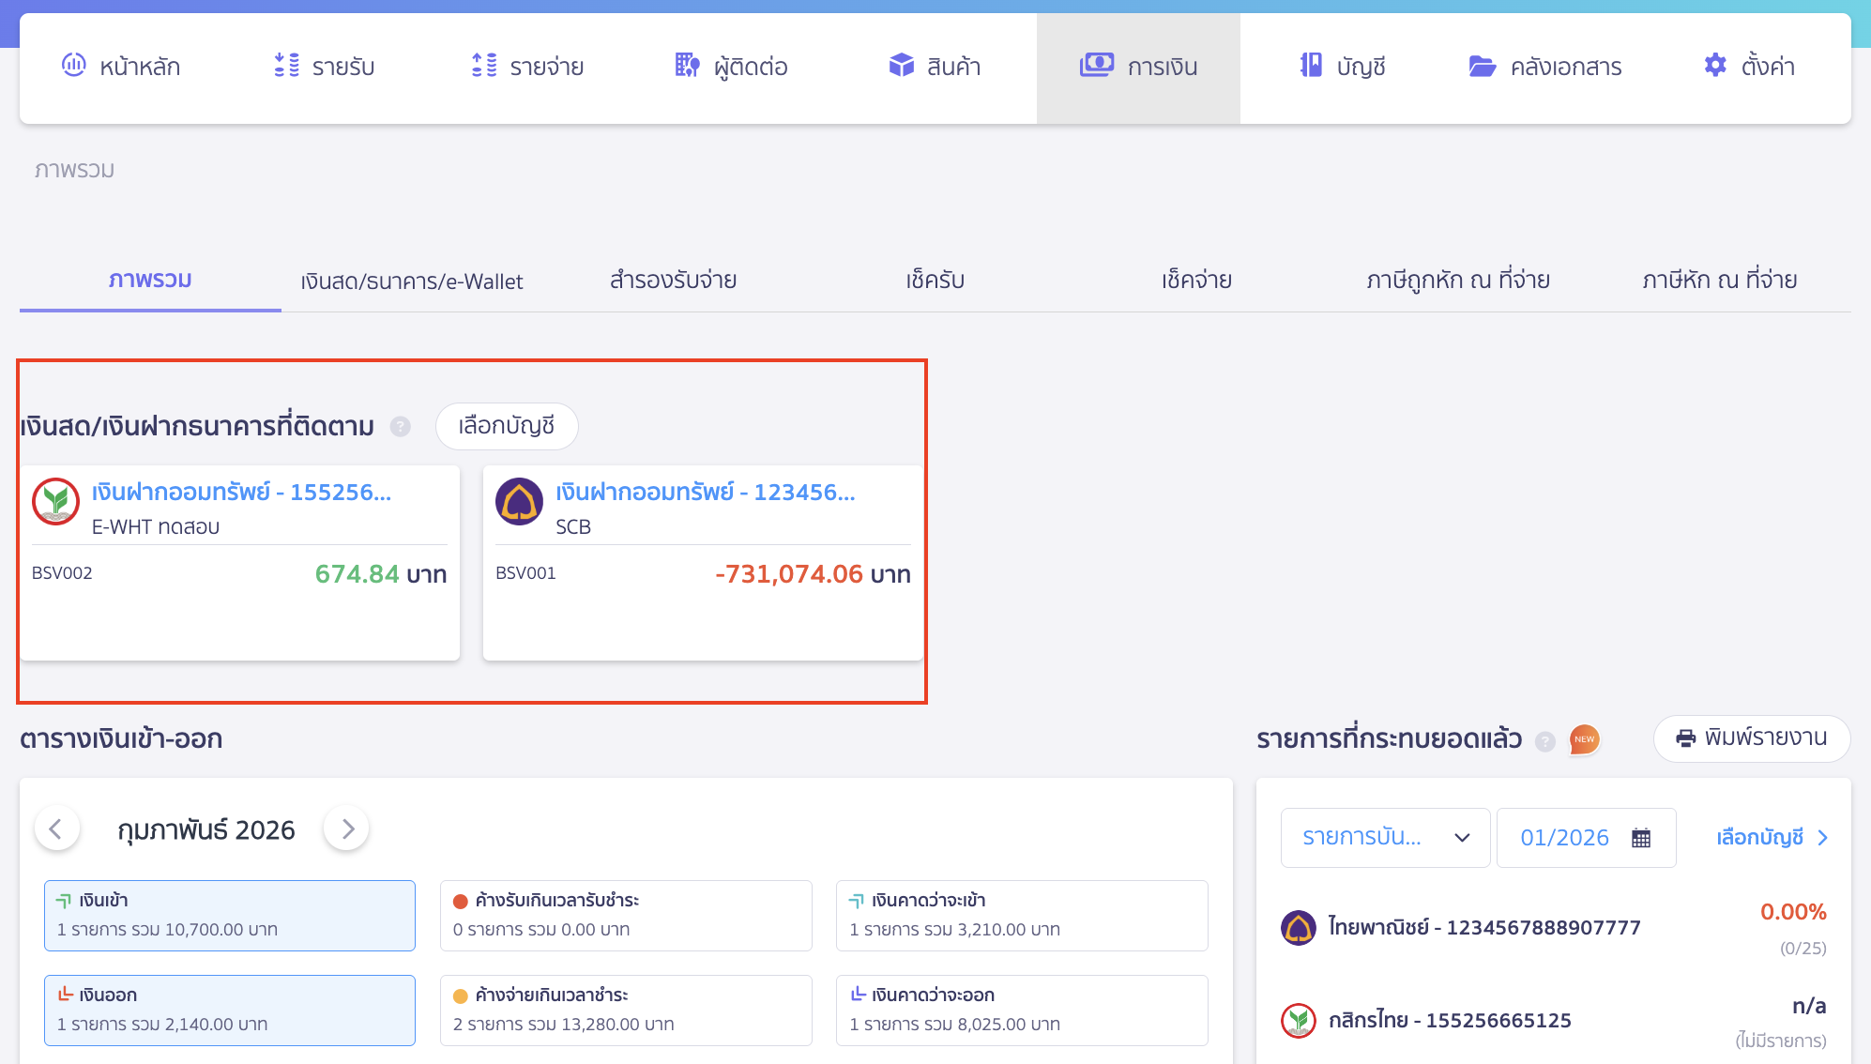Image resolution: width=1871 pixels, height=1064 pixels.
Task: Click the สินค้า products cube icon
Action: click(900, 66)
